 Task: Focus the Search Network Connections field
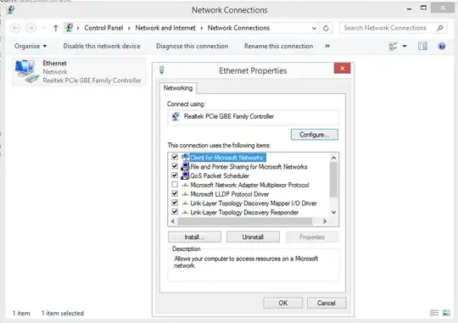tap(388, 28)
